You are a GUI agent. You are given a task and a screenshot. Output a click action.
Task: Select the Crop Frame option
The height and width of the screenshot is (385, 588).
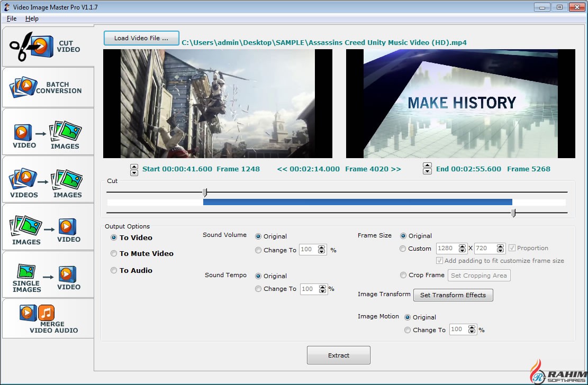pyautogui.click(x=403, y=276)
